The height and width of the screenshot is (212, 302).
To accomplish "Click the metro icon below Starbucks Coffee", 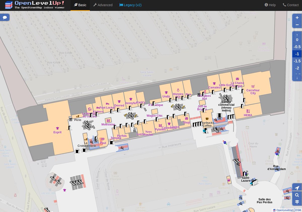I will [225, 143].
